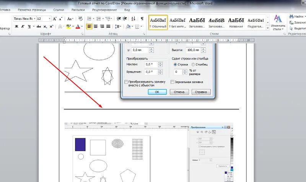The width and height of the screenshot is (306, 182).
Task: Click the superscript x² button
Action: (x=52, y=26)
